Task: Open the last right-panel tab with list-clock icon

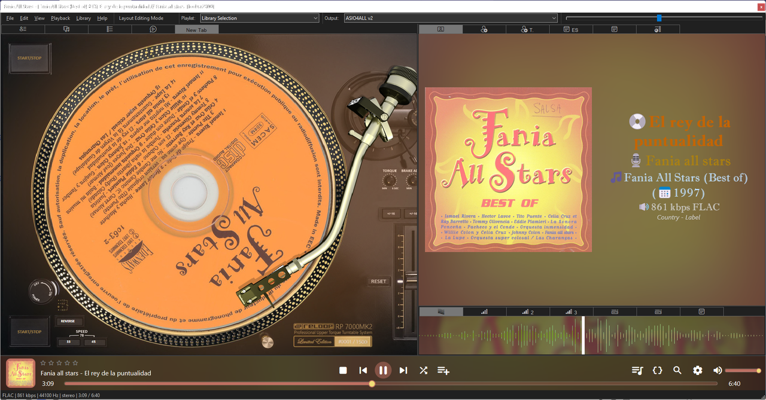Action: pyautogui.click(x=658, y=29)
